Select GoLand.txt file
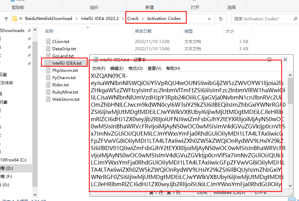Screen dimensions: 299x201 click(63, 56)
